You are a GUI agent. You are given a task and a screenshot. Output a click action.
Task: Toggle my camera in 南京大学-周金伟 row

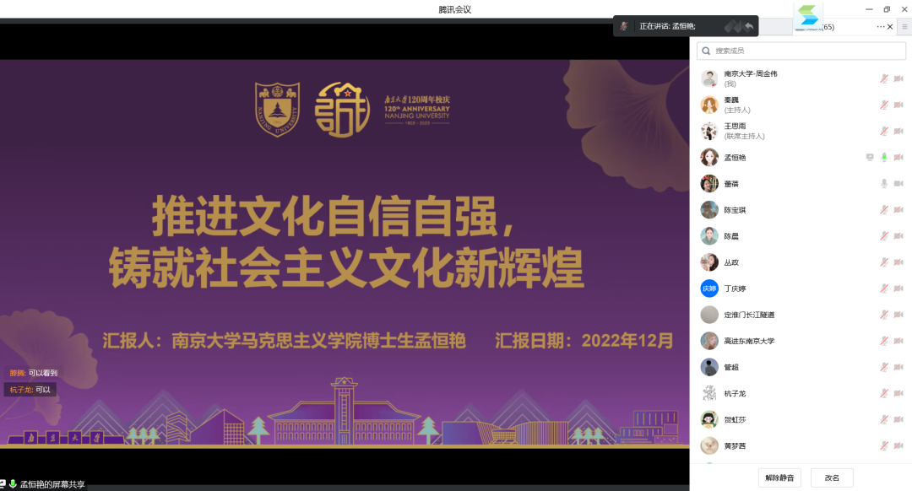[898, 79]
